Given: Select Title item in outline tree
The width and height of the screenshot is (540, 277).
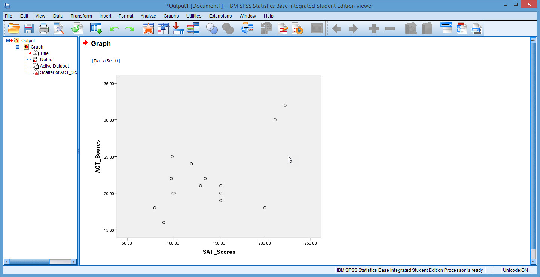Looking at the screenshot, I should (x=44, y=53).
